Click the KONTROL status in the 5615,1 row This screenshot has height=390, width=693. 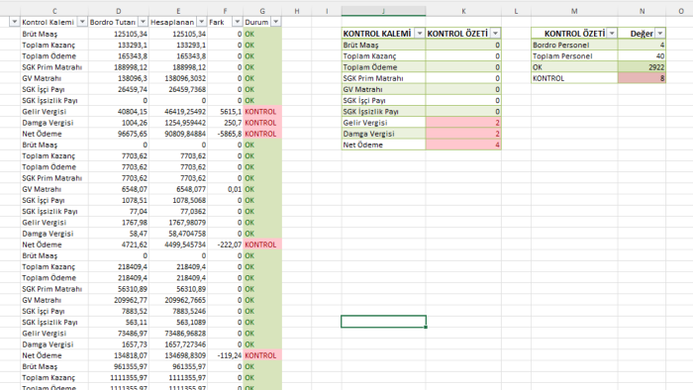pos(262,111)
